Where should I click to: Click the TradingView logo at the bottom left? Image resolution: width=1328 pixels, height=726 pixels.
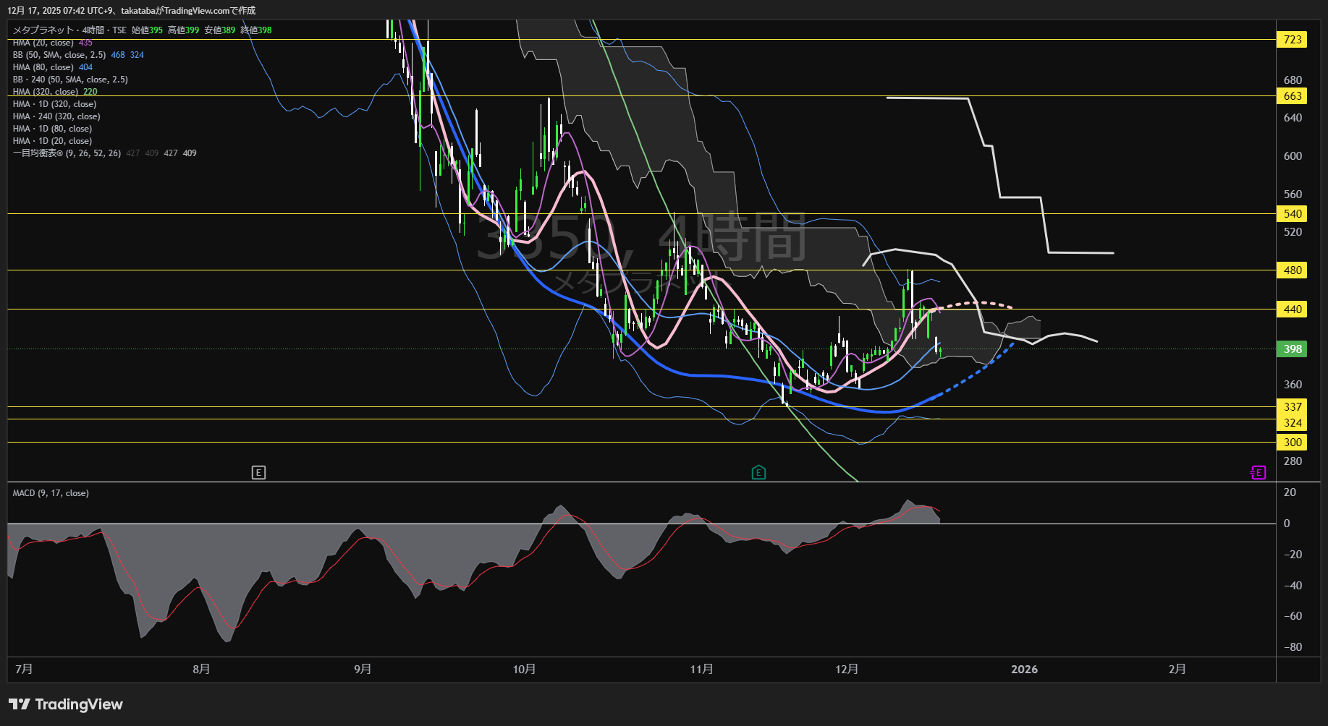tap(66, 704)
